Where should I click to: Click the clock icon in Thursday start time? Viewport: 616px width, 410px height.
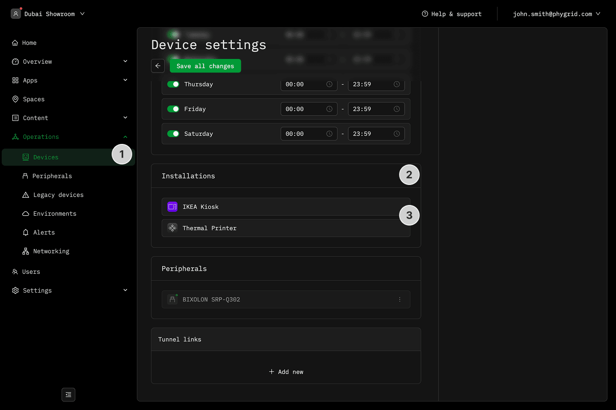329,84
